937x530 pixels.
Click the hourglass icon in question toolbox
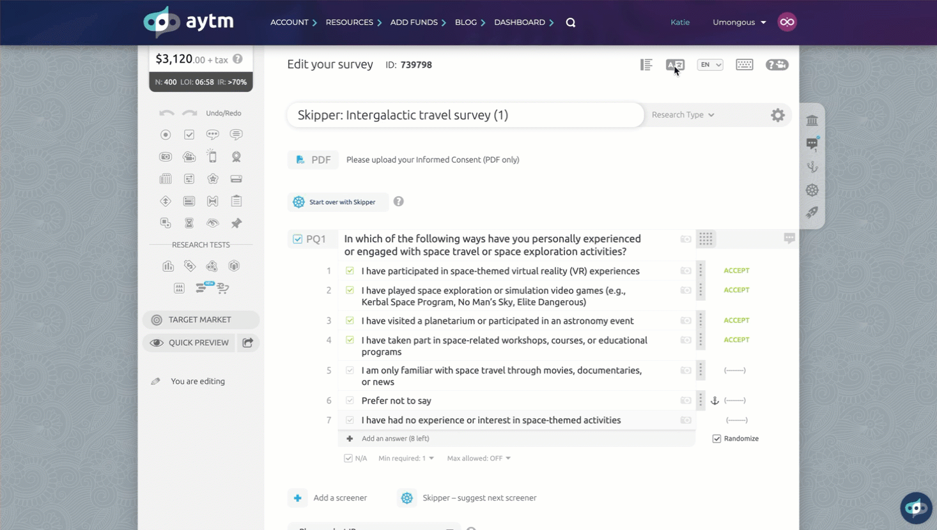click(x=189, y=223)
